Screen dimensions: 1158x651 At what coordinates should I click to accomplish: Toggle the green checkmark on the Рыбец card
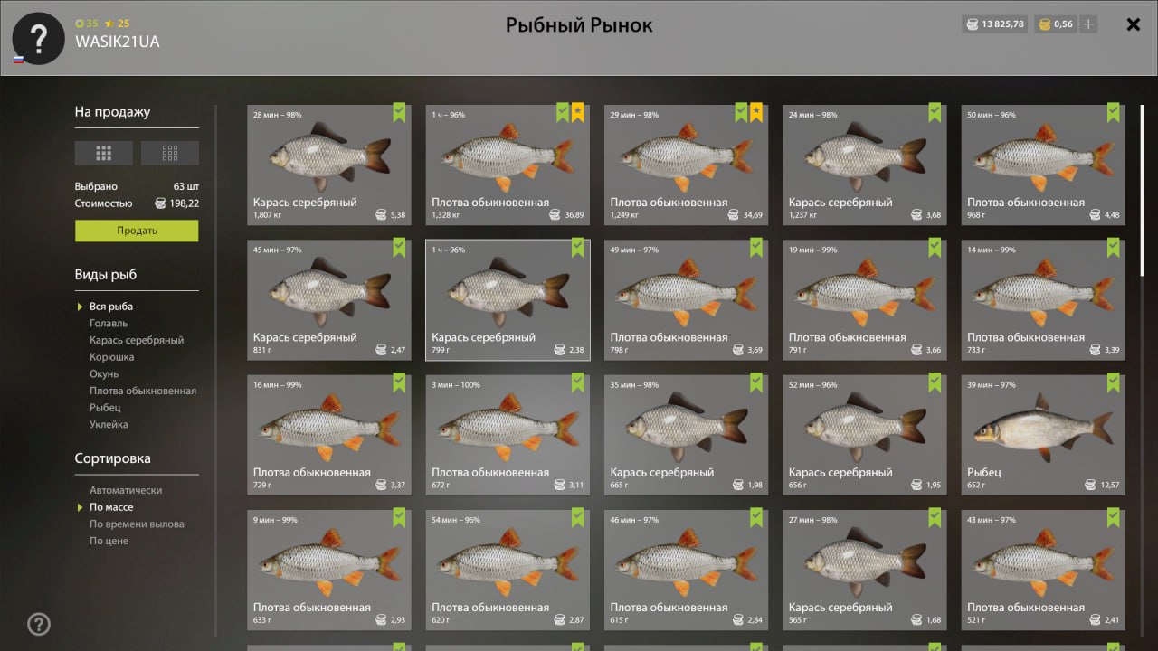pyautogui.click(x=1114, y=382)
